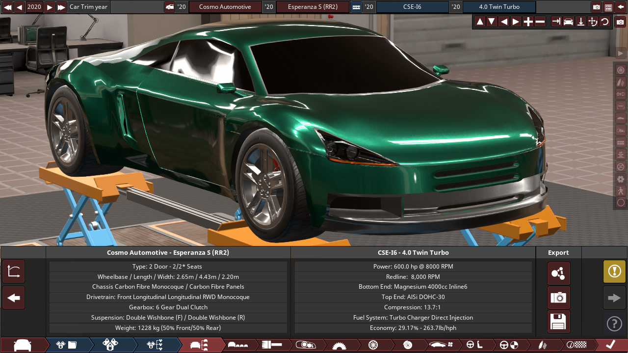Toggle car lift view in side panel

[621, 154]
